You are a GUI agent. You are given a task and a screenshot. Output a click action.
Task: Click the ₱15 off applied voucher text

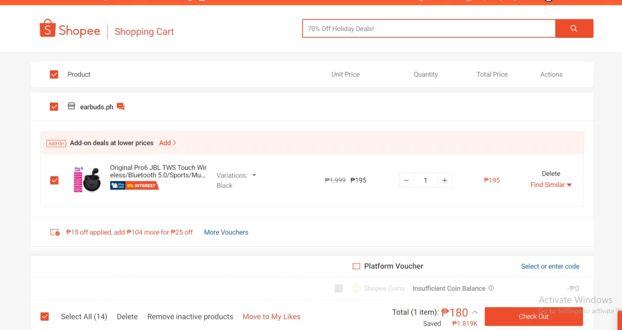129,233
